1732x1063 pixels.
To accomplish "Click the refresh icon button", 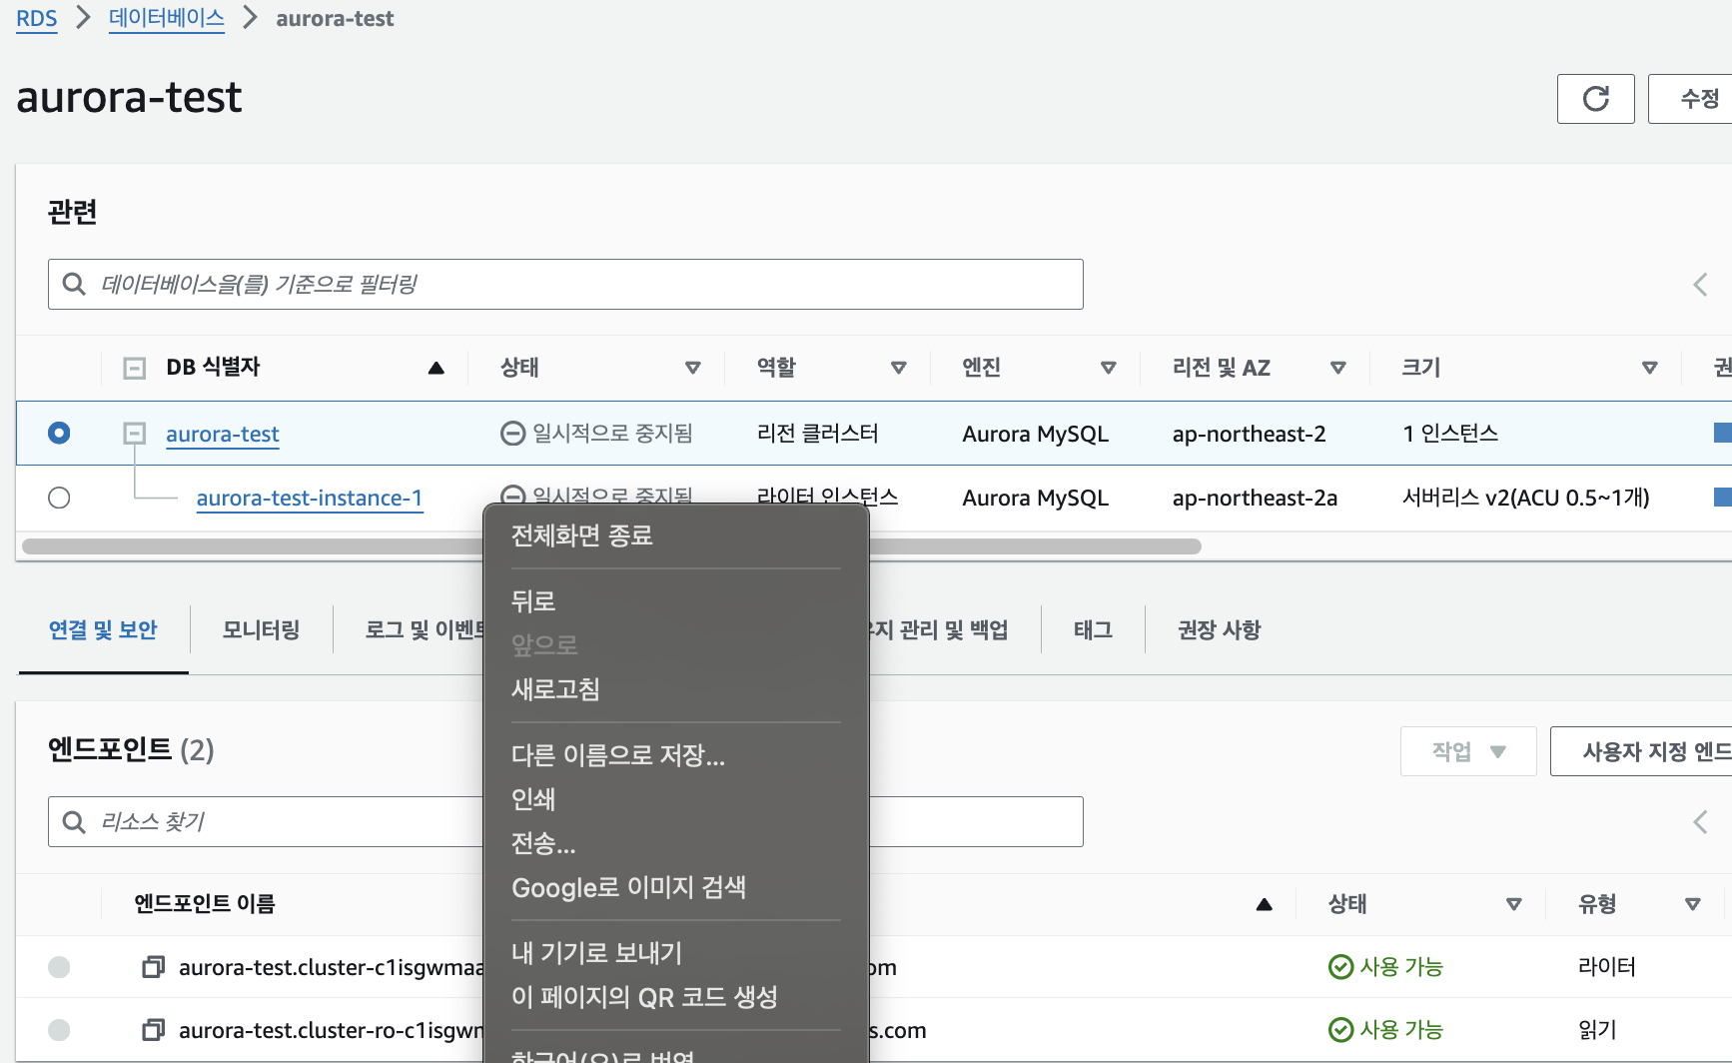I will [x=1595, y=99].
